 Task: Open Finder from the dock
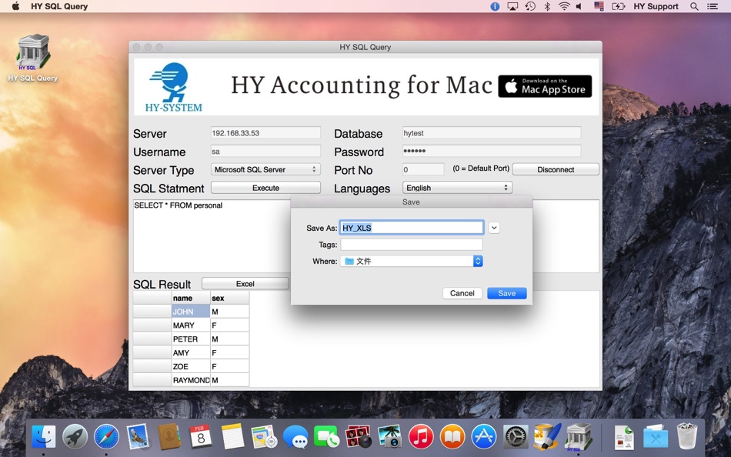pos(43,437)
